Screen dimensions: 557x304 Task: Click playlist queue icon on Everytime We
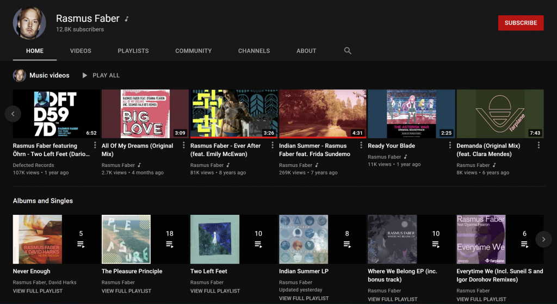(x=525, y=244)
